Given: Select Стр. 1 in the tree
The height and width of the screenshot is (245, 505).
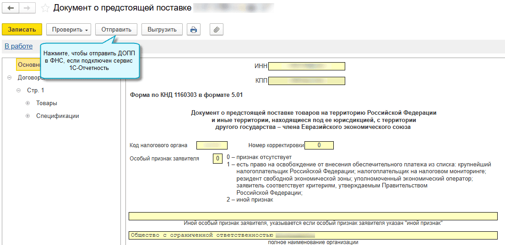Looking at the screenshot, I should point(35,91).
